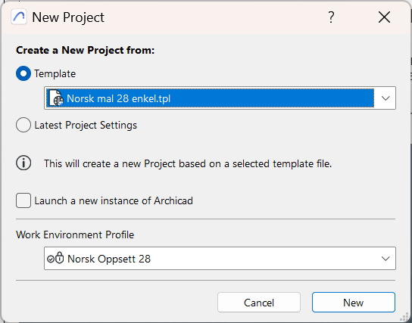Viewport: 412px width, 323px height.
Task: Click the Norsk Oppsett 28 profile field
Action: pyautogui.click(x=220, y=258)
